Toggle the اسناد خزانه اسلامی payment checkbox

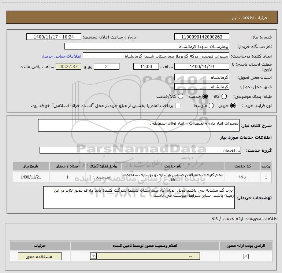click(x=178, y=106)
